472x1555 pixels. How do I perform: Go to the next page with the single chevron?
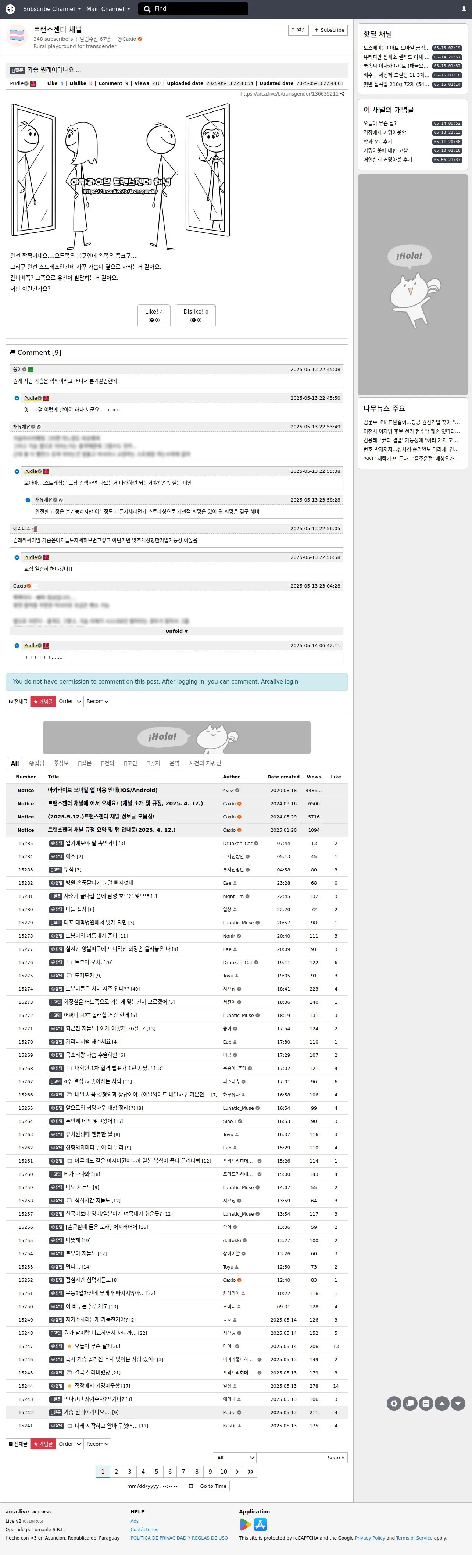point(237,1472)
